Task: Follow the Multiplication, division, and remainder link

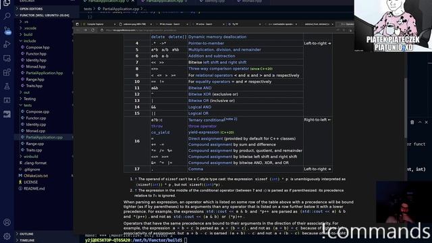Action: tap(225, 49)
